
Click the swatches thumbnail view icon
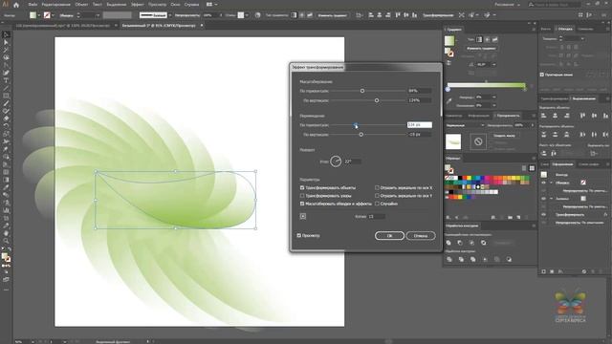(532, 168)
